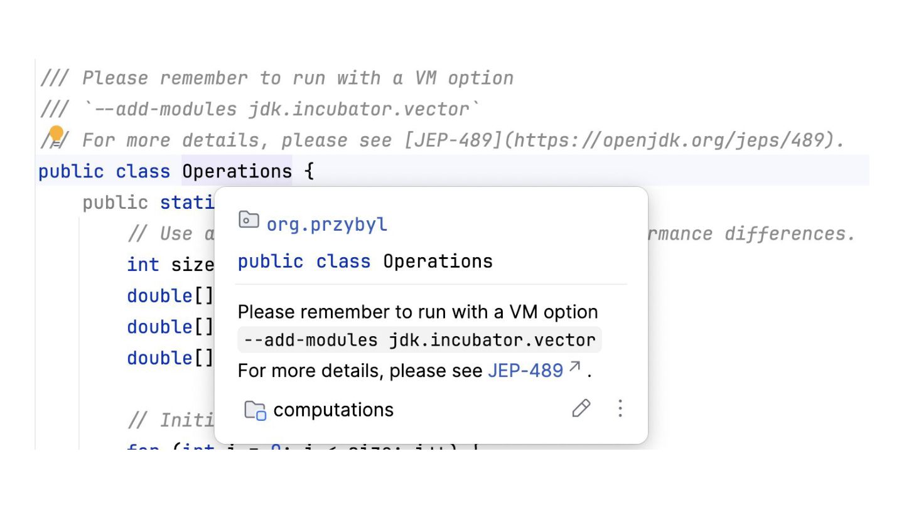
Task: Click the package icon beside org.przybyl
Action: pyautogui.click(x=249, y=220)
